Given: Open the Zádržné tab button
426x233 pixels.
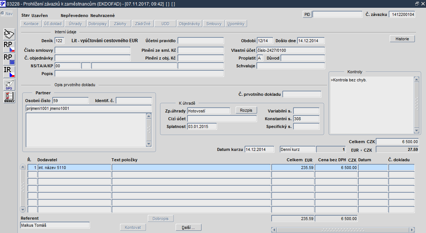Looking at the screenshot, I should pyautogui.click(x=143, y=24).
